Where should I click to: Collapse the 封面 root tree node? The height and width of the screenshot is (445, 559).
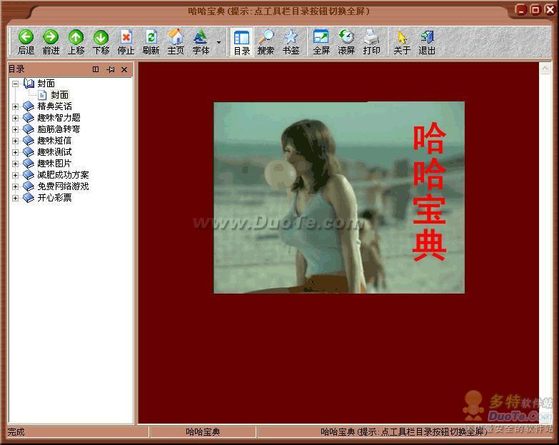16,84
